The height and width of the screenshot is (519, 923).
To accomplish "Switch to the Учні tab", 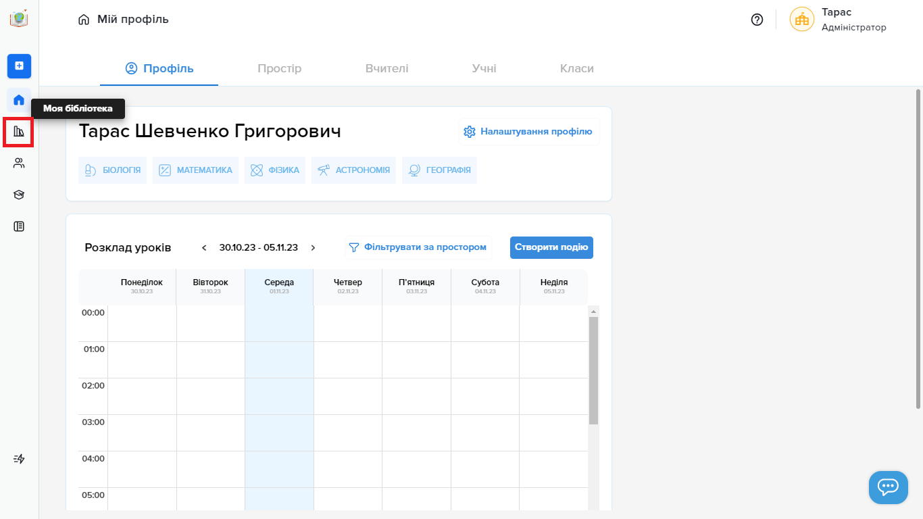I will (x=484, y=68).
